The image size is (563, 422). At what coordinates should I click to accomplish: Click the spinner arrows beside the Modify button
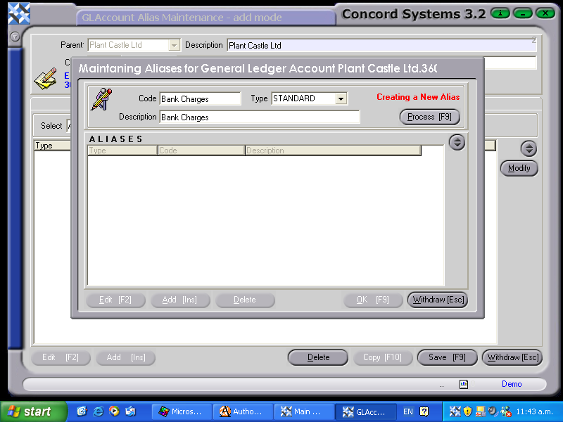click(x=529, y=148)
